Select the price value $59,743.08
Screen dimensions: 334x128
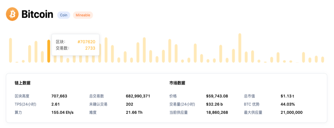pos(217,96)
